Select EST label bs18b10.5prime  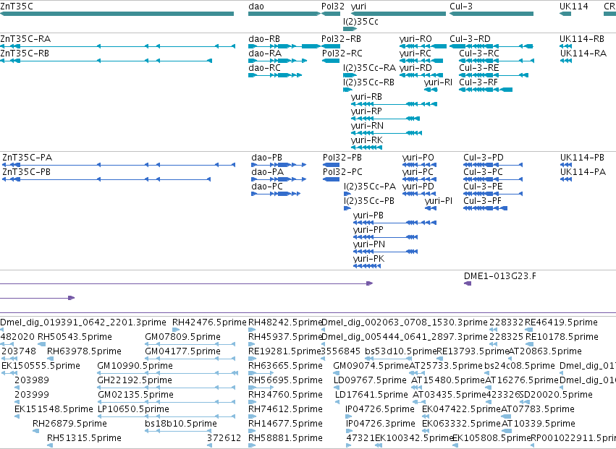click(181, 424)
